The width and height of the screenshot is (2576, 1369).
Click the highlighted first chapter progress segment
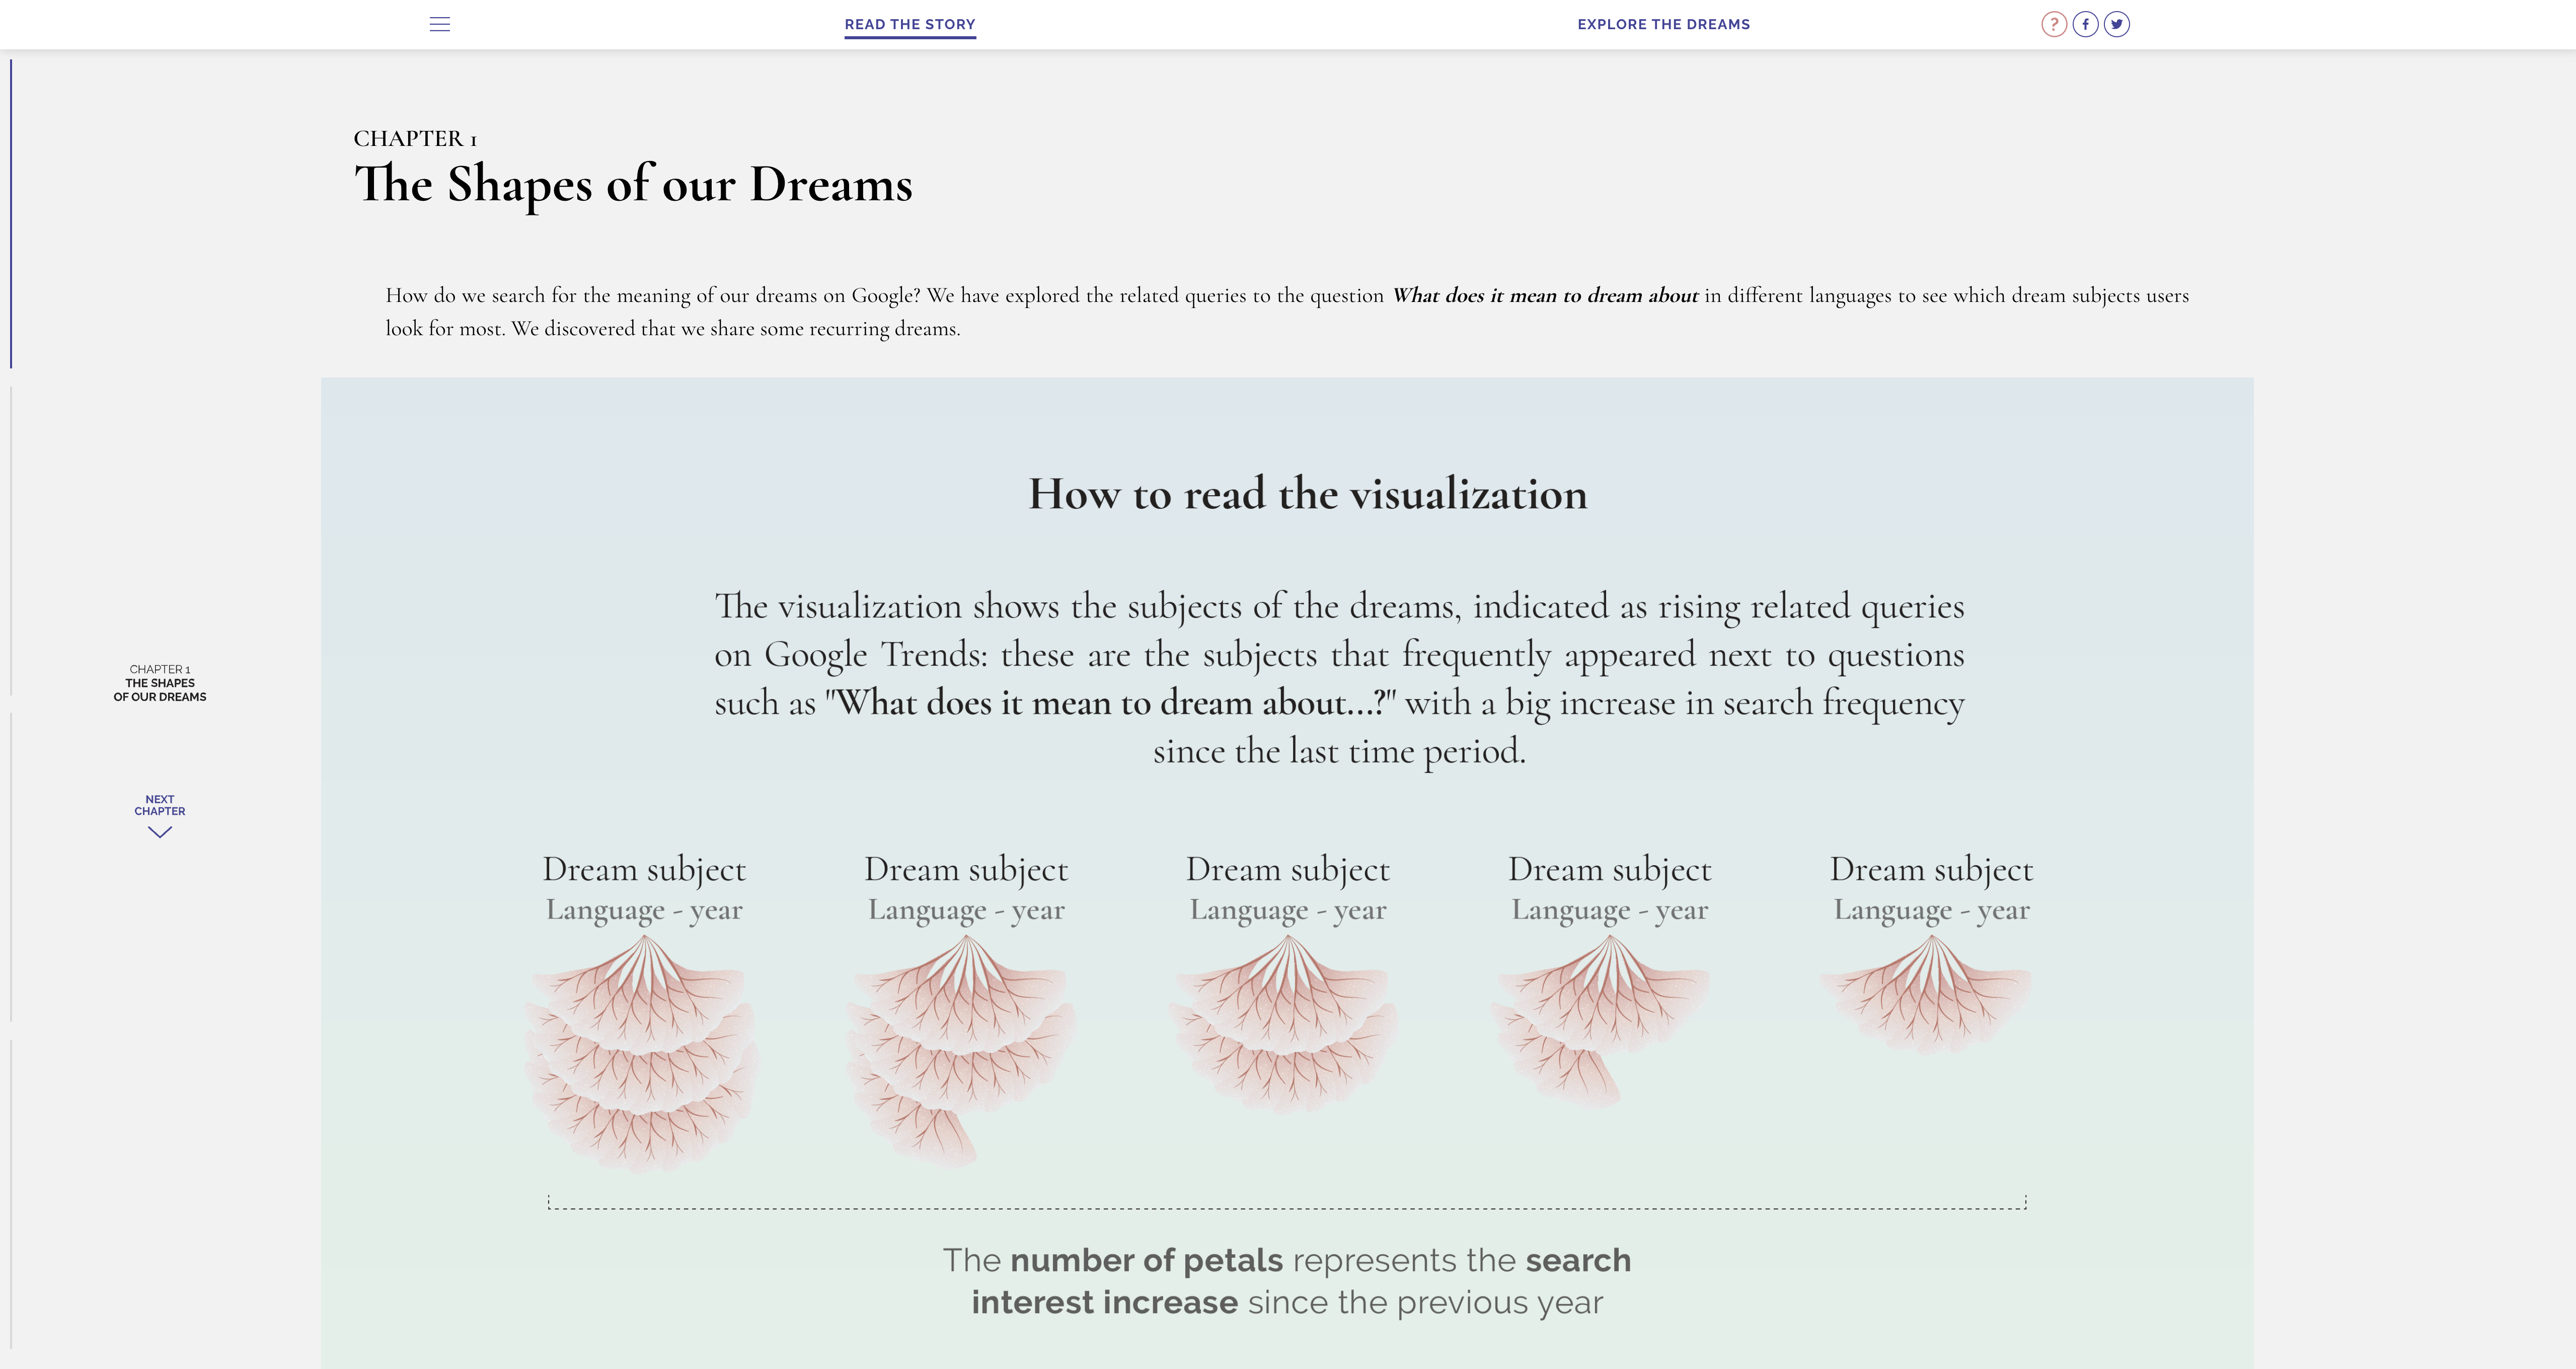tap(11, 213)
